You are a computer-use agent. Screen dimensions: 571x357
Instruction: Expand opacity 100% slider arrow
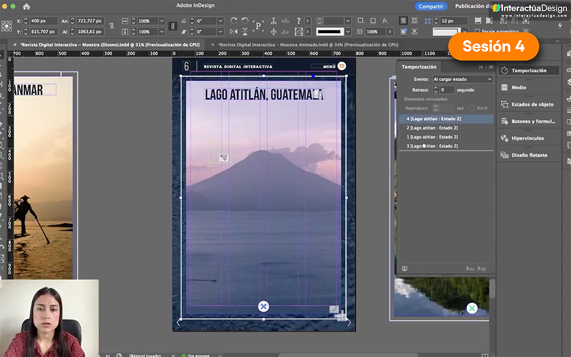(390, 31)
